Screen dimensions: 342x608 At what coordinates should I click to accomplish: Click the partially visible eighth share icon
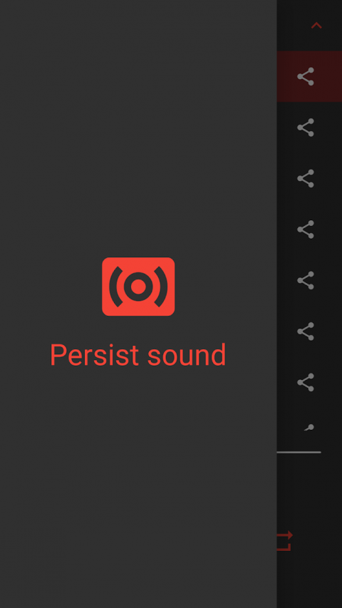(x=309, y=428)
